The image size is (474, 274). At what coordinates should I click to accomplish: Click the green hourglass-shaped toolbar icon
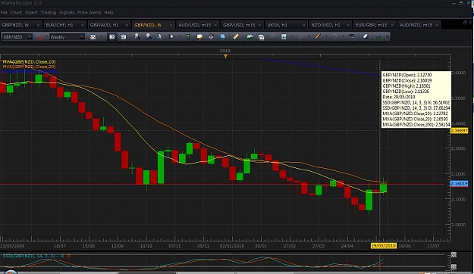188,37
